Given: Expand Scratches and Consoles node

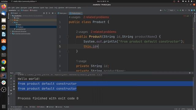Looking at the screenshot, I should point(11,34).
